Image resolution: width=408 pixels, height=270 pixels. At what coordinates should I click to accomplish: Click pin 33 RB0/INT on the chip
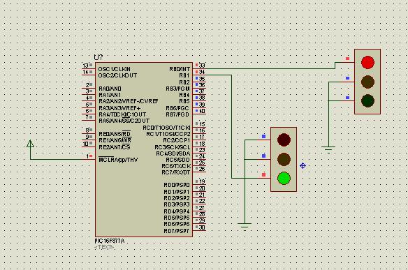199,66
